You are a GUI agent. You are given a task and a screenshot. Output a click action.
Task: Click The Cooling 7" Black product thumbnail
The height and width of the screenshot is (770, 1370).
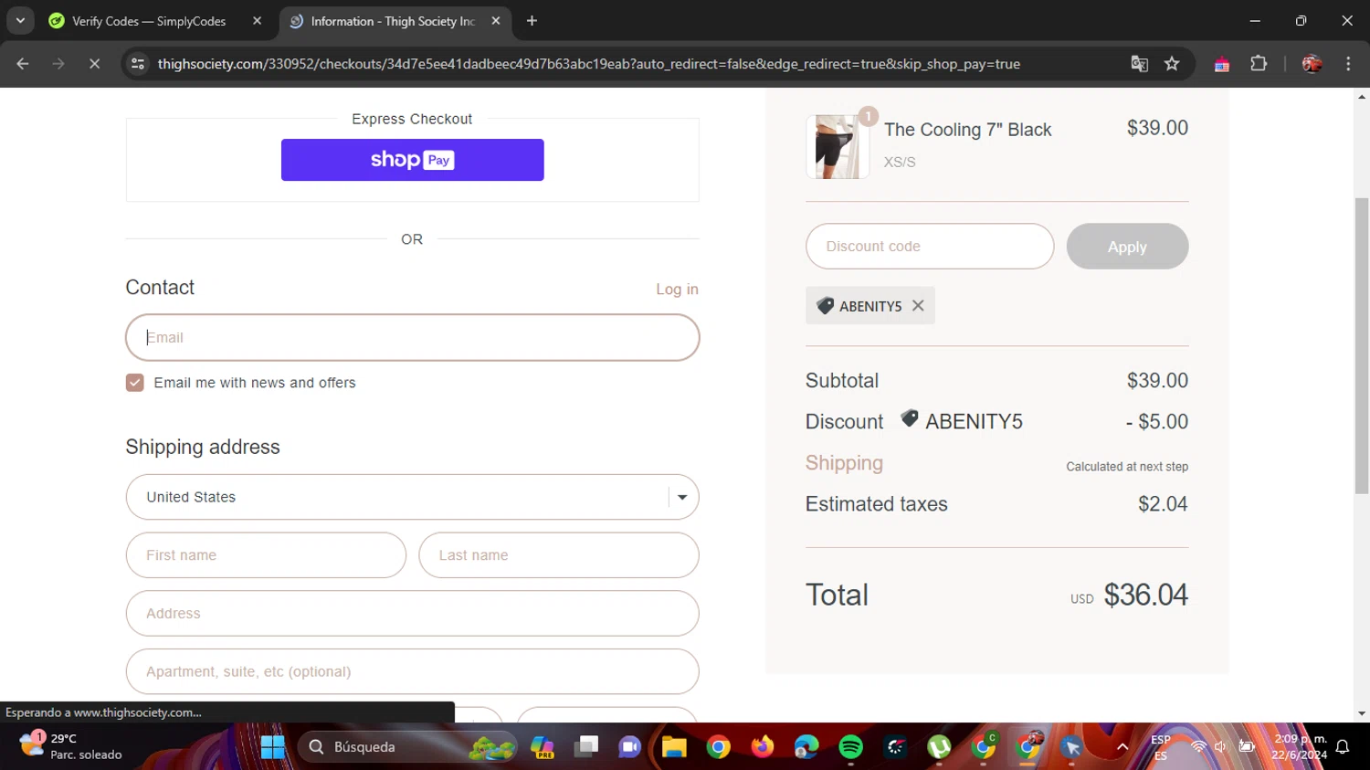[837, 146]
